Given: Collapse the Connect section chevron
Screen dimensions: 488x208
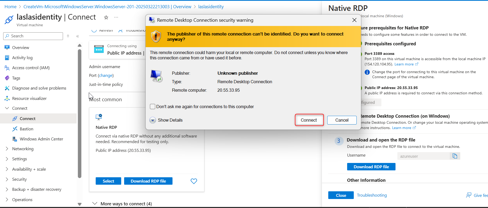Looking at the screenshot, I should [7, 108].
